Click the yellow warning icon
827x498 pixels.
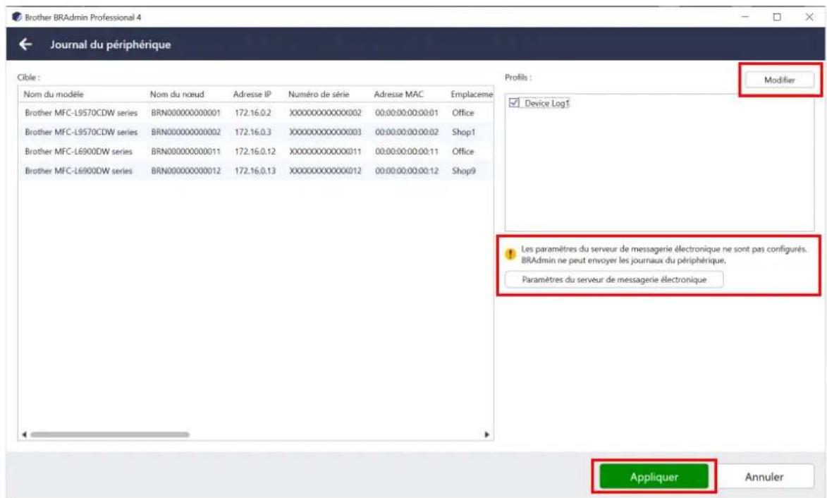pos(510,254)
